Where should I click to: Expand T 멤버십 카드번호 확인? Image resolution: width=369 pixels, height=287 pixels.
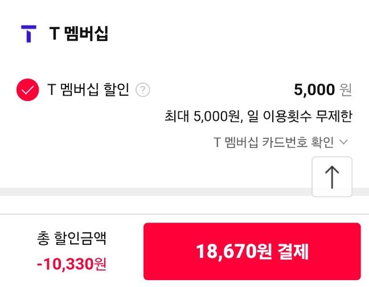tap(281, 142)
